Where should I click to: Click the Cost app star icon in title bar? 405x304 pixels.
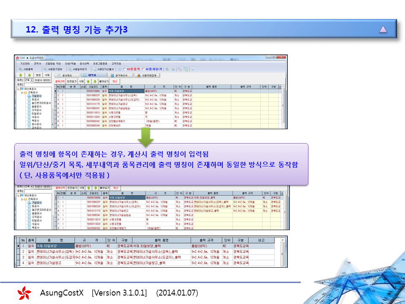coord(18,58)
